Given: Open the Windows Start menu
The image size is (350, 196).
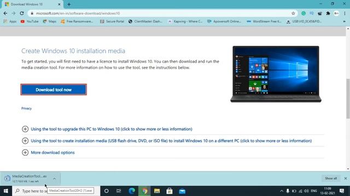Looking at the screenshot, I should [x=6, y=191].
